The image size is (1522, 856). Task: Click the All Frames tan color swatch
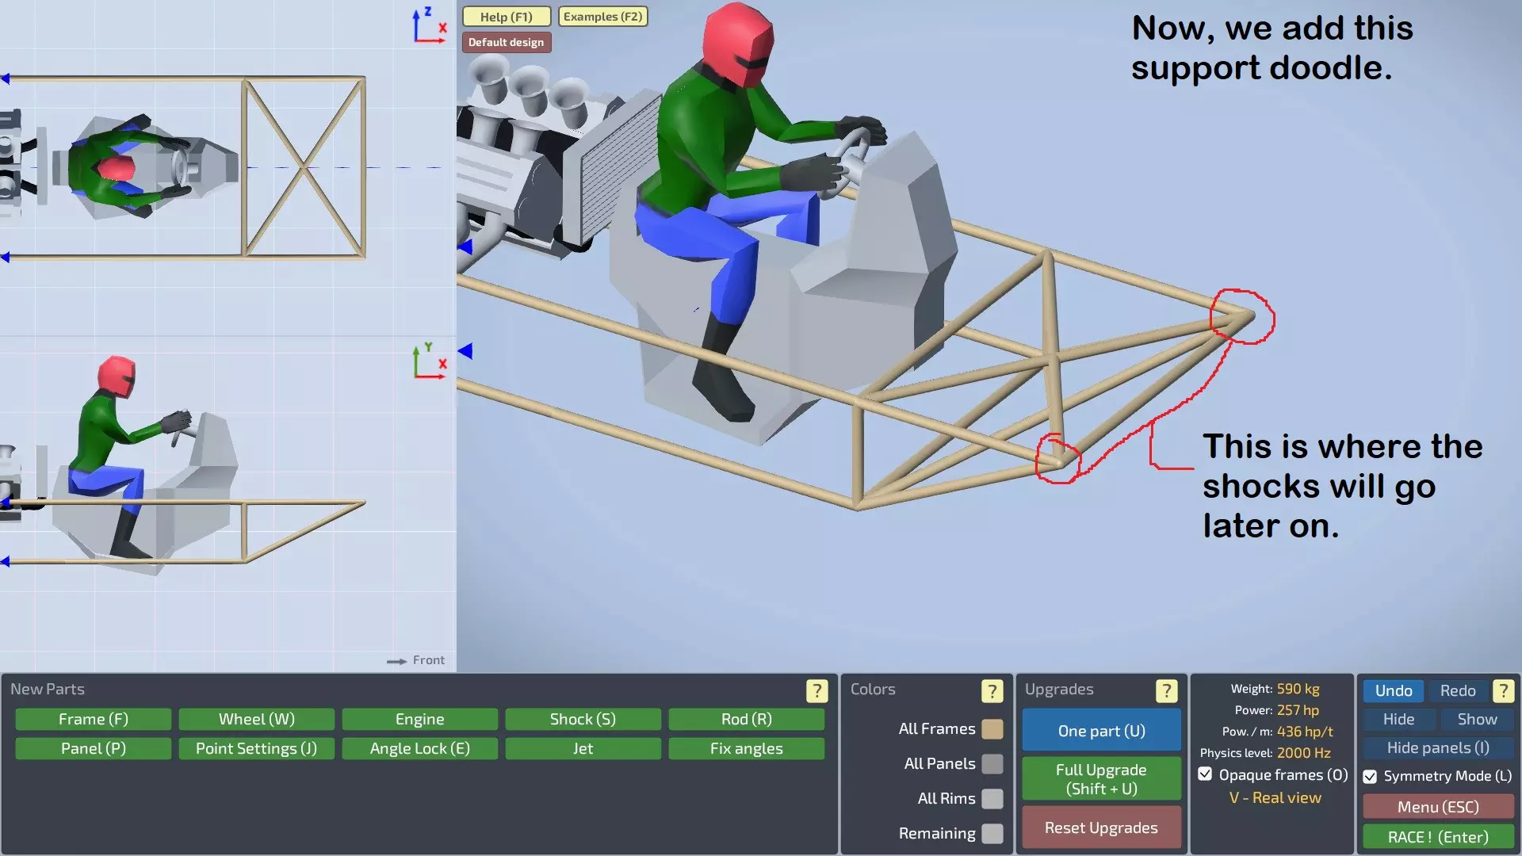pyautogui.click(x=992, y=729)
